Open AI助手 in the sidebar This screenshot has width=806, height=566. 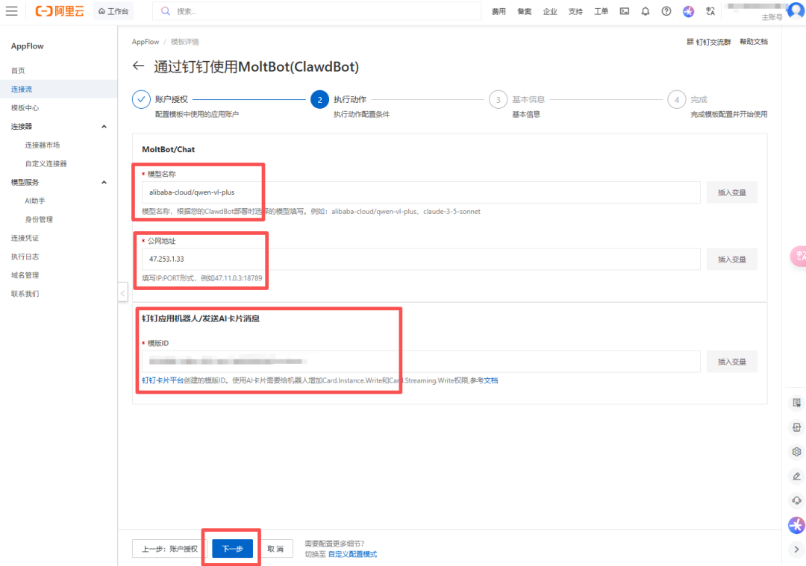(x=35, y=201)
